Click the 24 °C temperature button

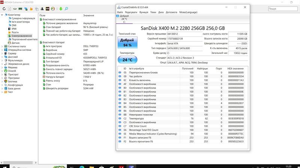coord(127,59)
